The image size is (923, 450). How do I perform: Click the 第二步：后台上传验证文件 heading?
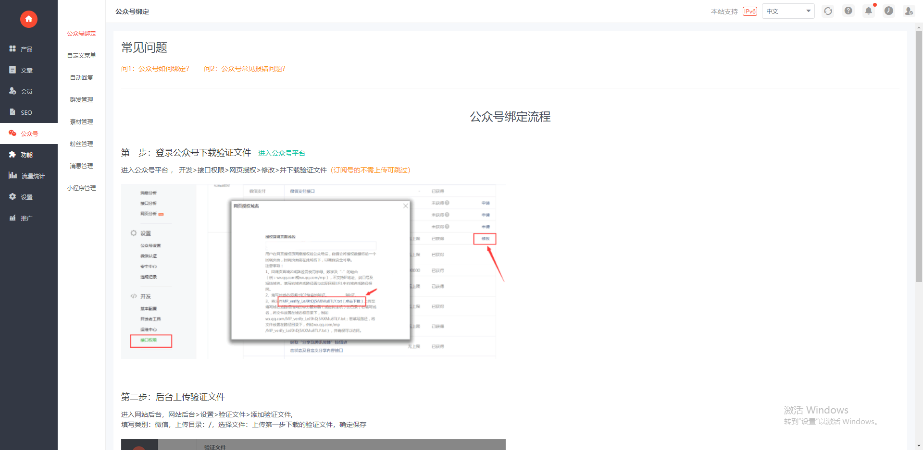tap(173, 397)
